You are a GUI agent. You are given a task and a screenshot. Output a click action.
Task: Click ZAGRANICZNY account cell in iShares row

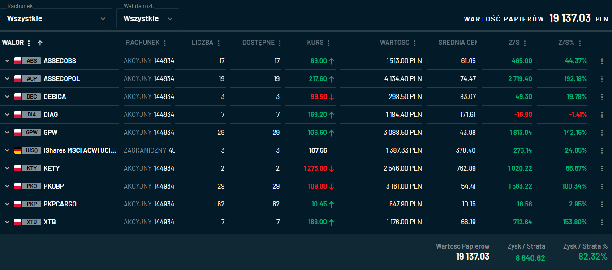click(x=150, y=150)
